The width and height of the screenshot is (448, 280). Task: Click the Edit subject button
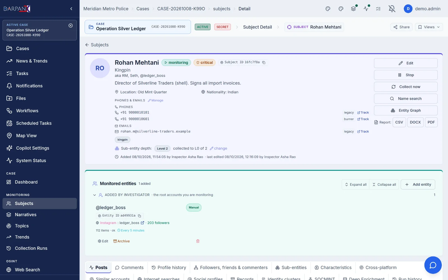406,63
